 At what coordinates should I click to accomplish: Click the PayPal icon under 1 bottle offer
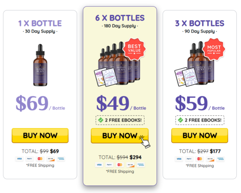30,159
